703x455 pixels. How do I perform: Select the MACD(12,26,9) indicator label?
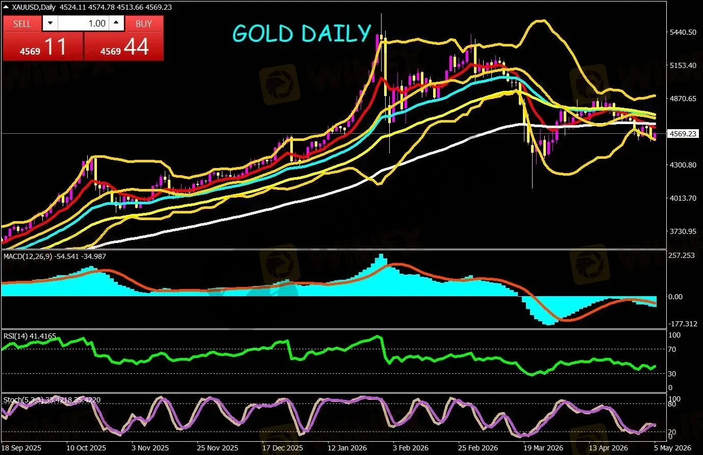tap(29, 256)
